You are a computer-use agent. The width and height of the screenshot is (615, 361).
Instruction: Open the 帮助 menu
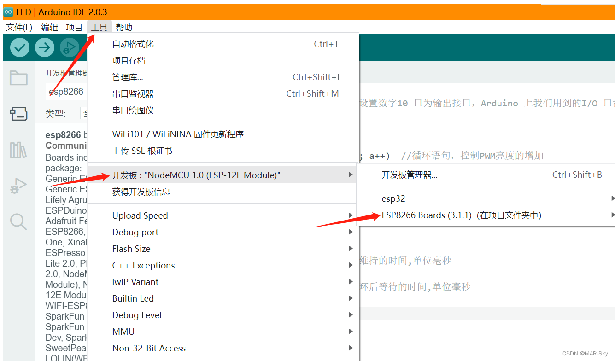124,28
